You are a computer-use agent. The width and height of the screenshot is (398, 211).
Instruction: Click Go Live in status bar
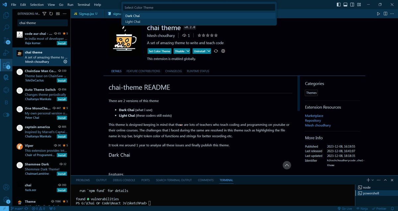click(x=344, y=209)
